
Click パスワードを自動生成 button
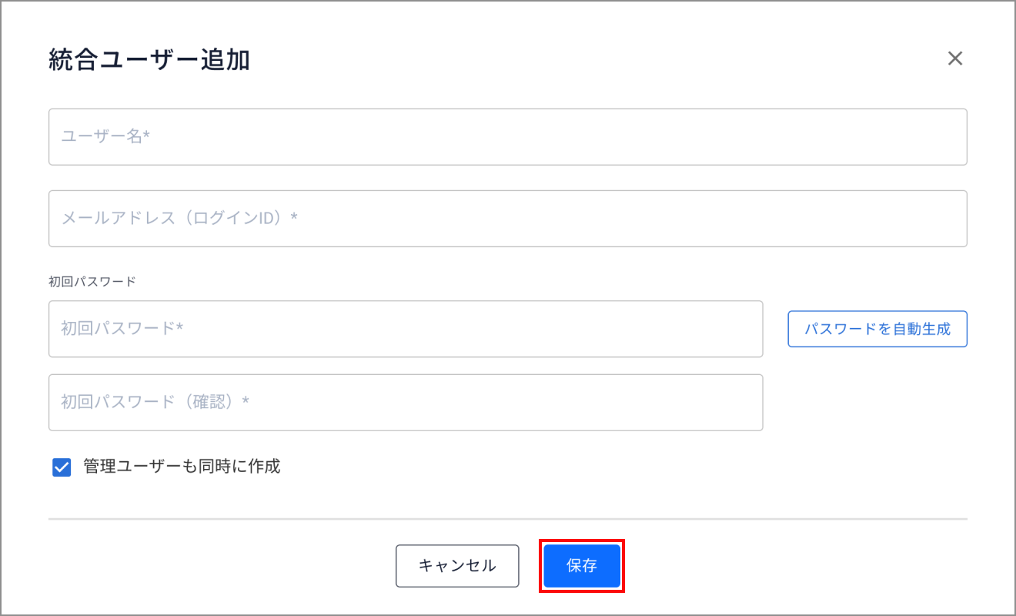point(877,330)
